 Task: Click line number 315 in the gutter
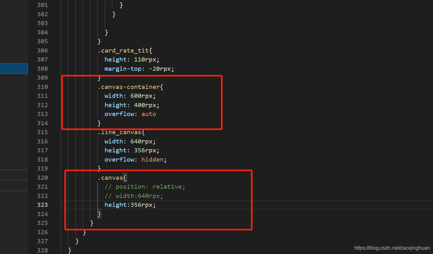coord(42,132)
